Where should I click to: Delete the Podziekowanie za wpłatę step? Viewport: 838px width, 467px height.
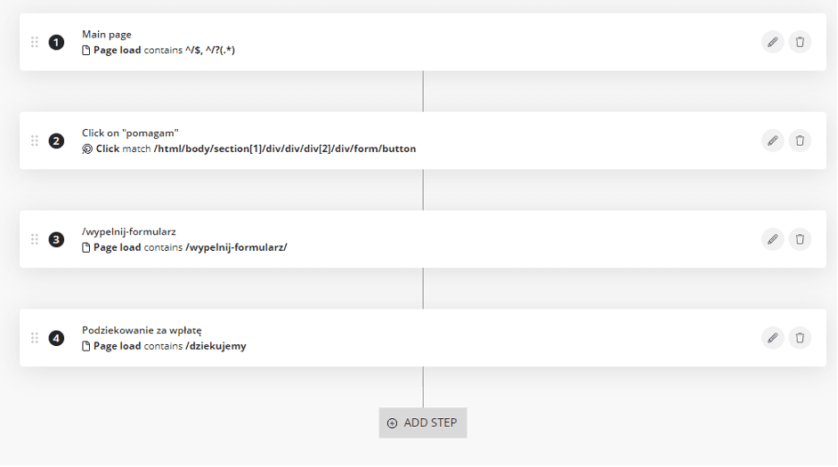800,338
